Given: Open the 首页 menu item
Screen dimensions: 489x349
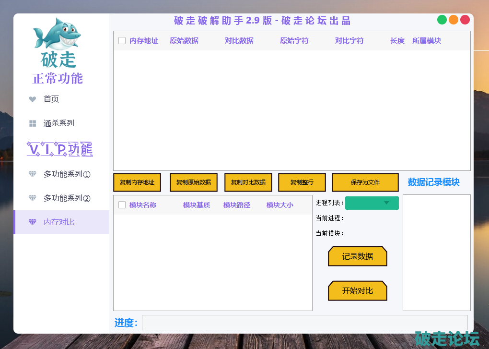Looking at the screenshot, I should point(51,99).
